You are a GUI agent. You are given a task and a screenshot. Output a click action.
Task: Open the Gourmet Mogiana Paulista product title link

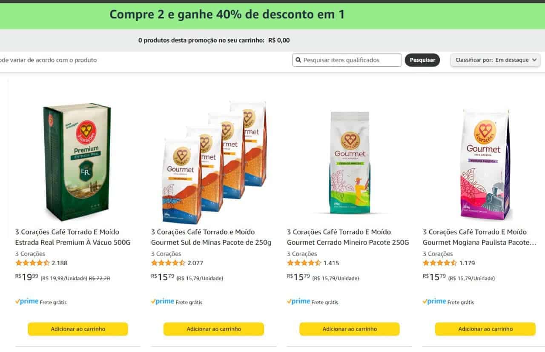[x=479, y=237]
